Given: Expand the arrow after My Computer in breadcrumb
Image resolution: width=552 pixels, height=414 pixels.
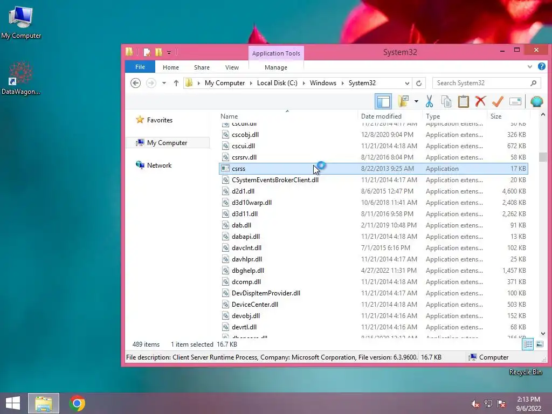Looking at the screenshot, I should (x=251, y=83).
